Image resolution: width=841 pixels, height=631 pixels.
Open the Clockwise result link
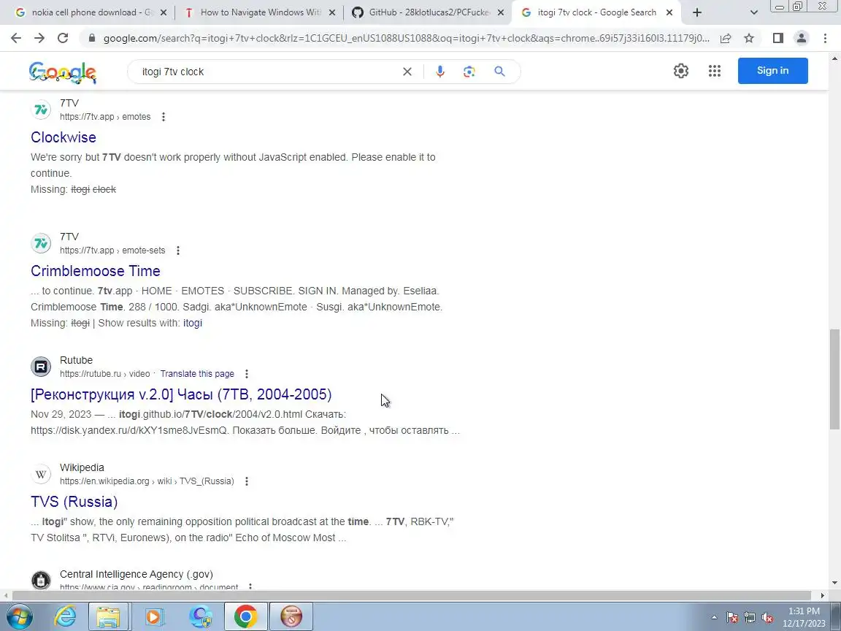(64, 137)
